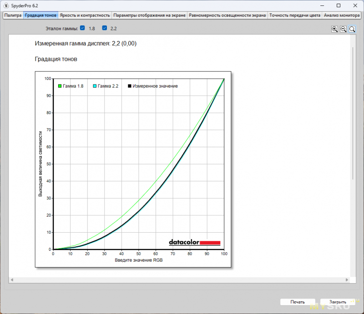Click the plain magnifier reset zoom icon

tap(352, 29)
